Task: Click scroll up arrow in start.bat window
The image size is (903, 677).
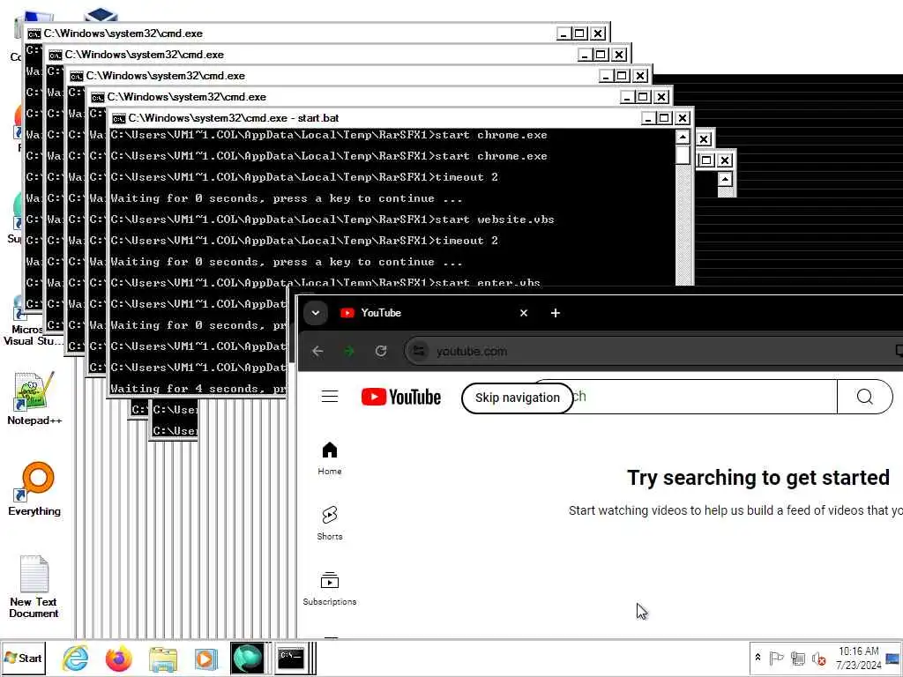Action: pyautogui.click(x=683, y=137)
